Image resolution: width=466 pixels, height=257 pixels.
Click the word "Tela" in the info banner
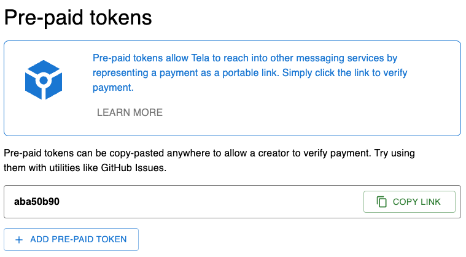[x=200, y=58]
